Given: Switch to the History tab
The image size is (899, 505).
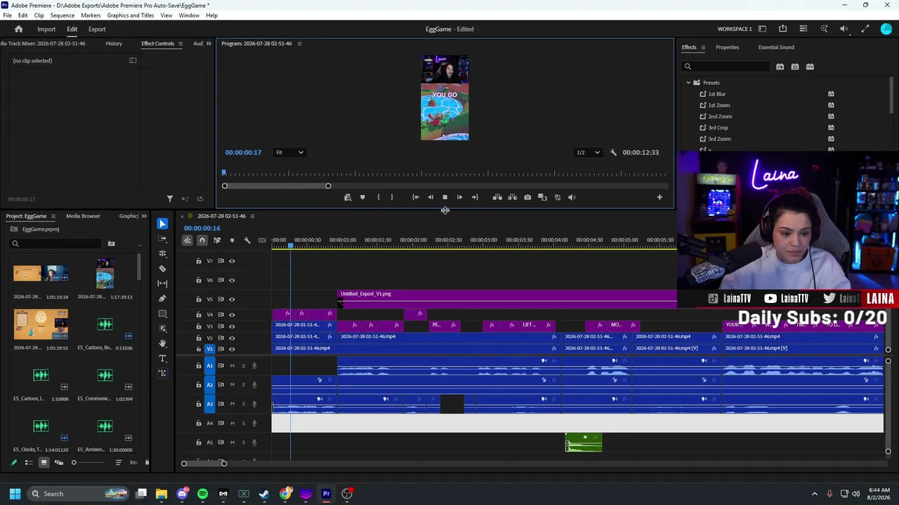Looking at the screenshot, I should click(114, 43).
